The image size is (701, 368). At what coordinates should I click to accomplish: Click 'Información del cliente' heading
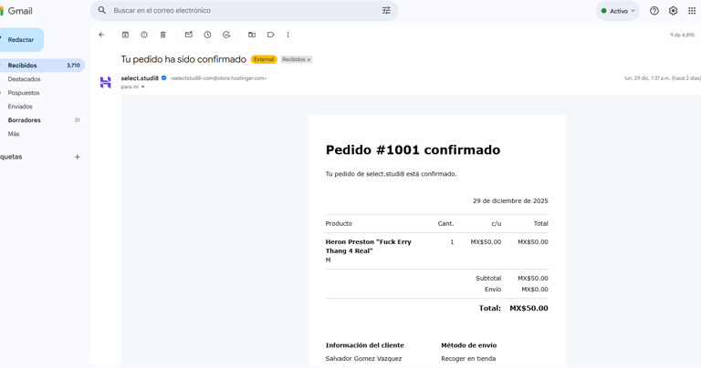pyautogui.click(x=365, y=345)
